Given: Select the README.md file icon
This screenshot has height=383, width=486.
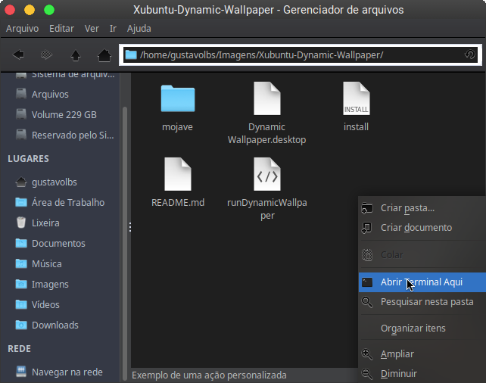Looking at the screenshot, I should [x=178, y=174].
